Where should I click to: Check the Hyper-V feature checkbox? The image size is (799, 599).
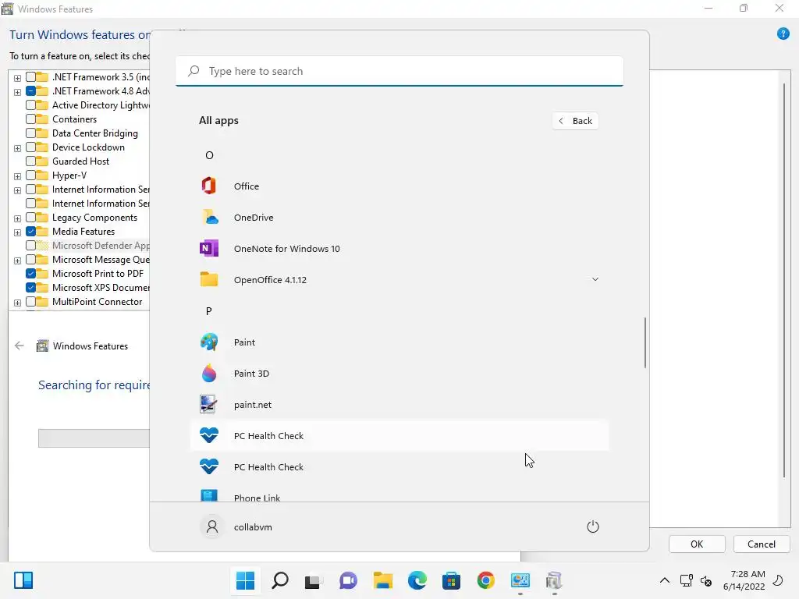[x=30, y=175]
